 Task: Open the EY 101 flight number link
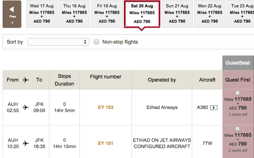click(x=106, y=143)
